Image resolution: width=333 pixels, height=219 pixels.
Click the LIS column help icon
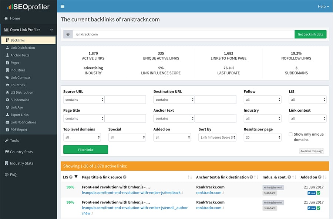click(x=71, y=177)
